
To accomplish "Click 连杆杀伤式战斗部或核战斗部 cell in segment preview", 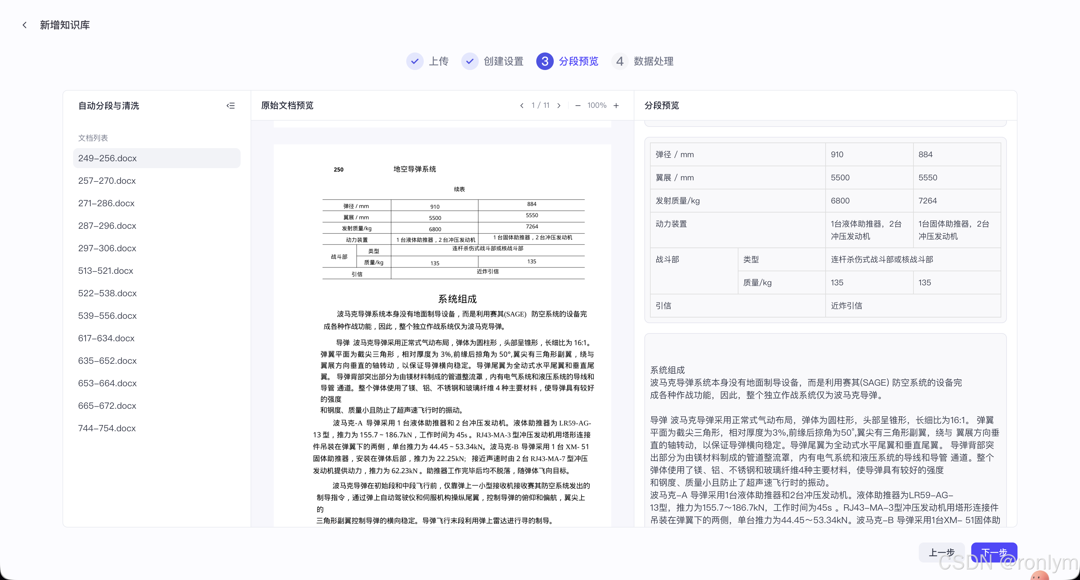I will (x=913, y=260).
